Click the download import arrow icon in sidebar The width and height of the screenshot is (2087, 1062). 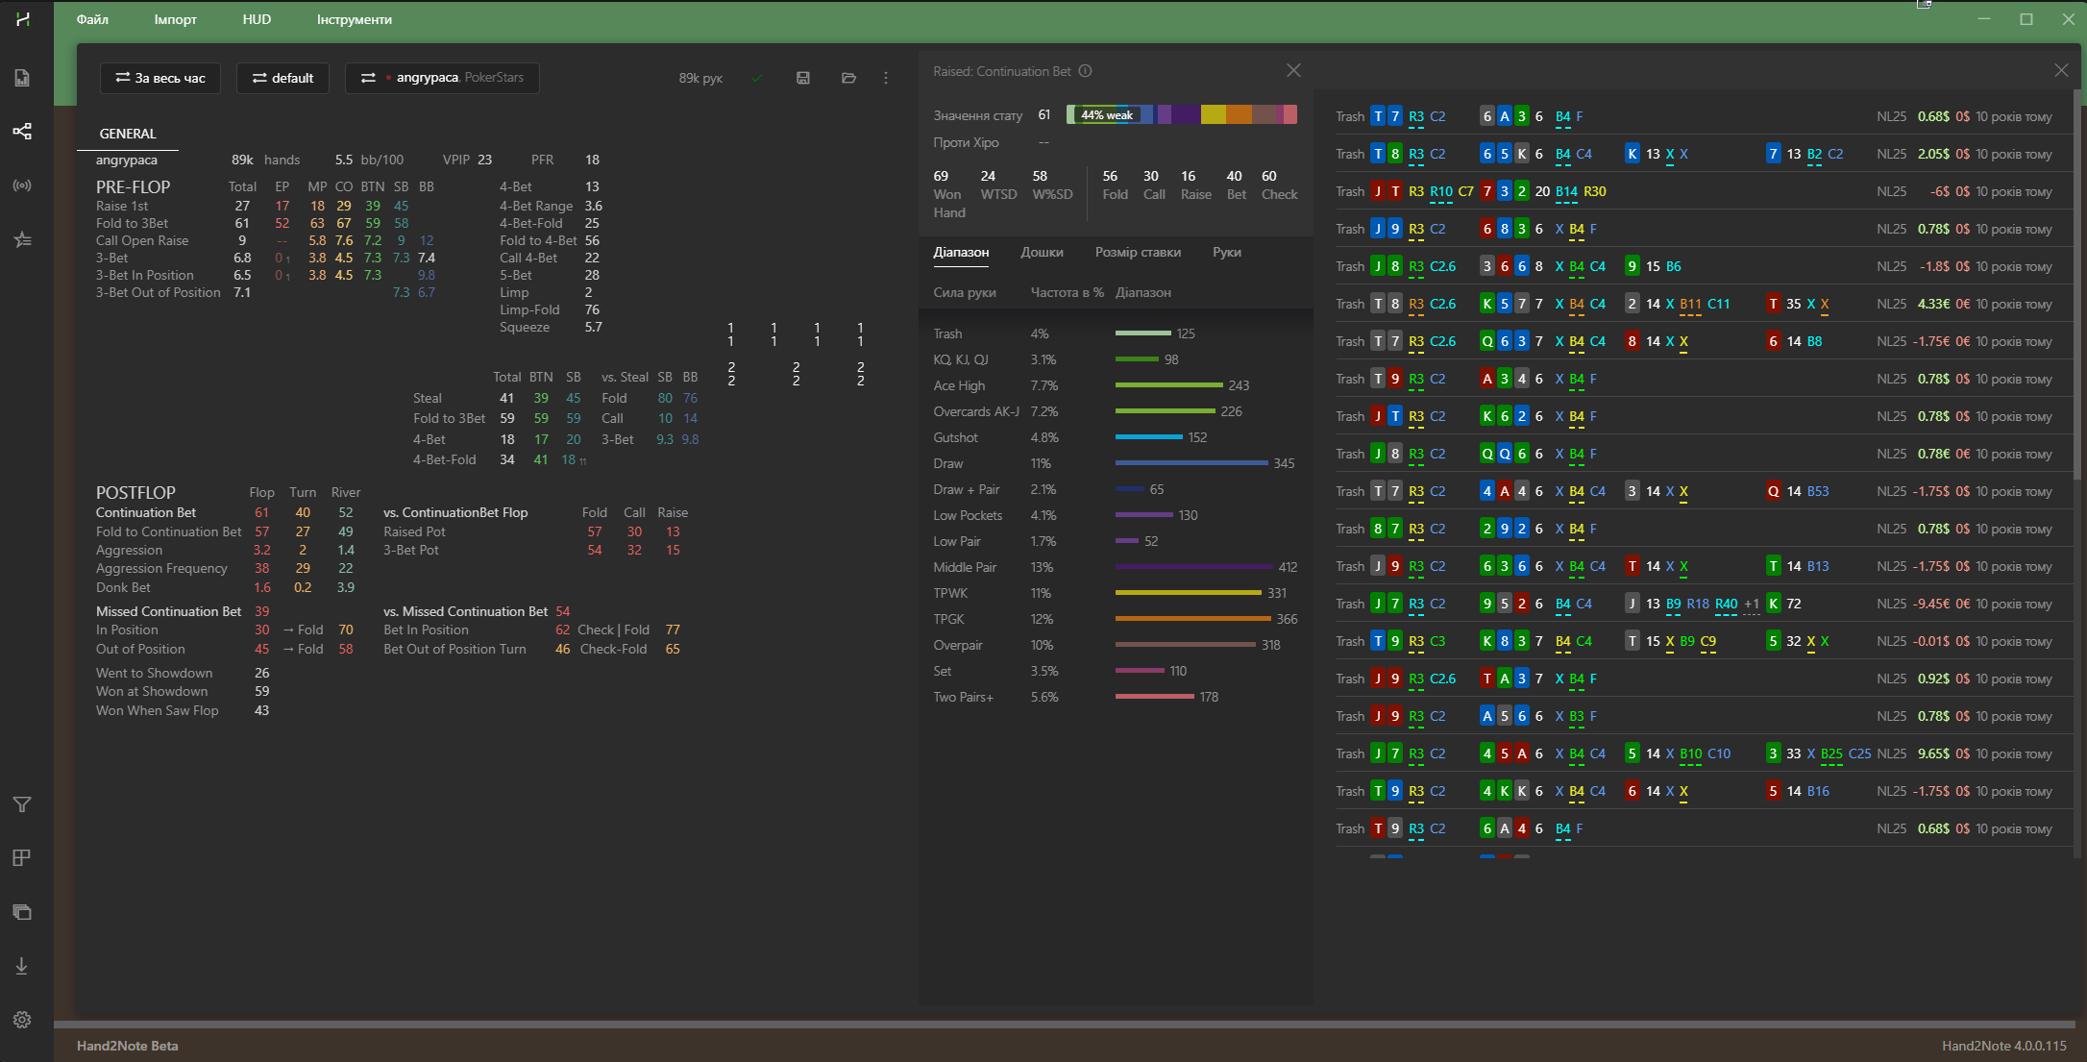[22, 966]
